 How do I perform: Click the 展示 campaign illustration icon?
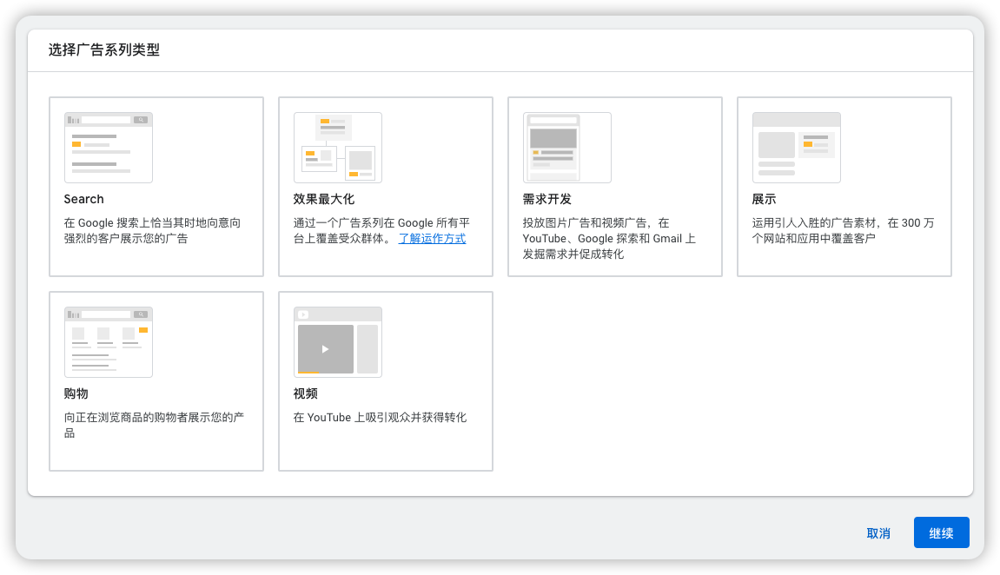tap(796, 148)
